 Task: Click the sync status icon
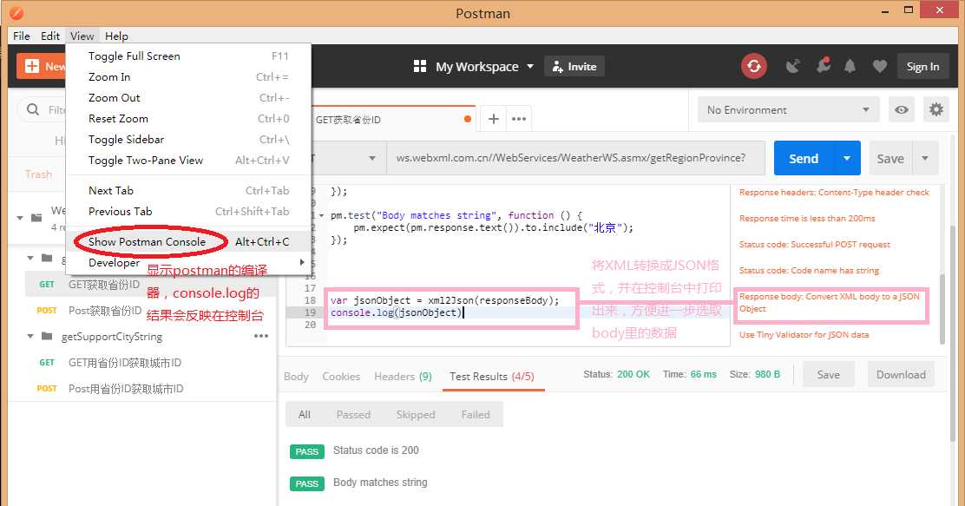[x=754, y=66]
